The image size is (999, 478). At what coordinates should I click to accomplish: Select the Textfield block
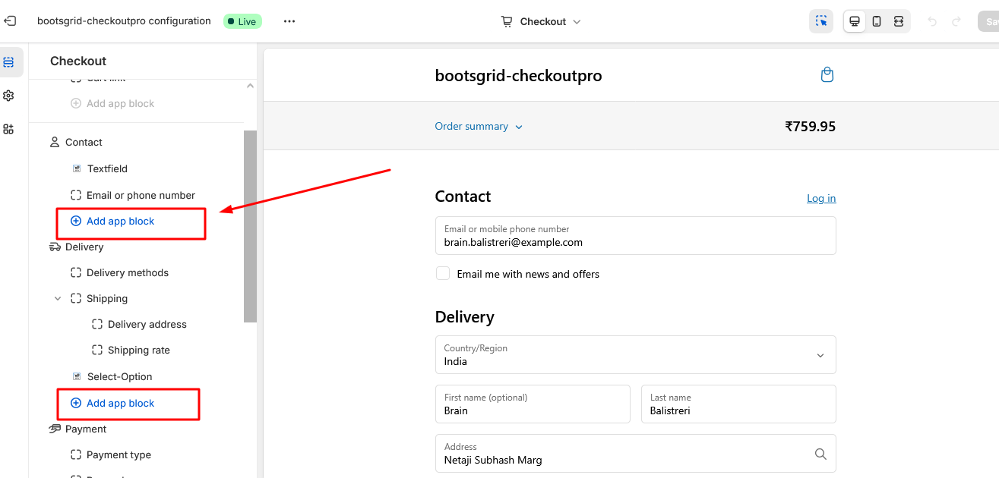point(107,168)
